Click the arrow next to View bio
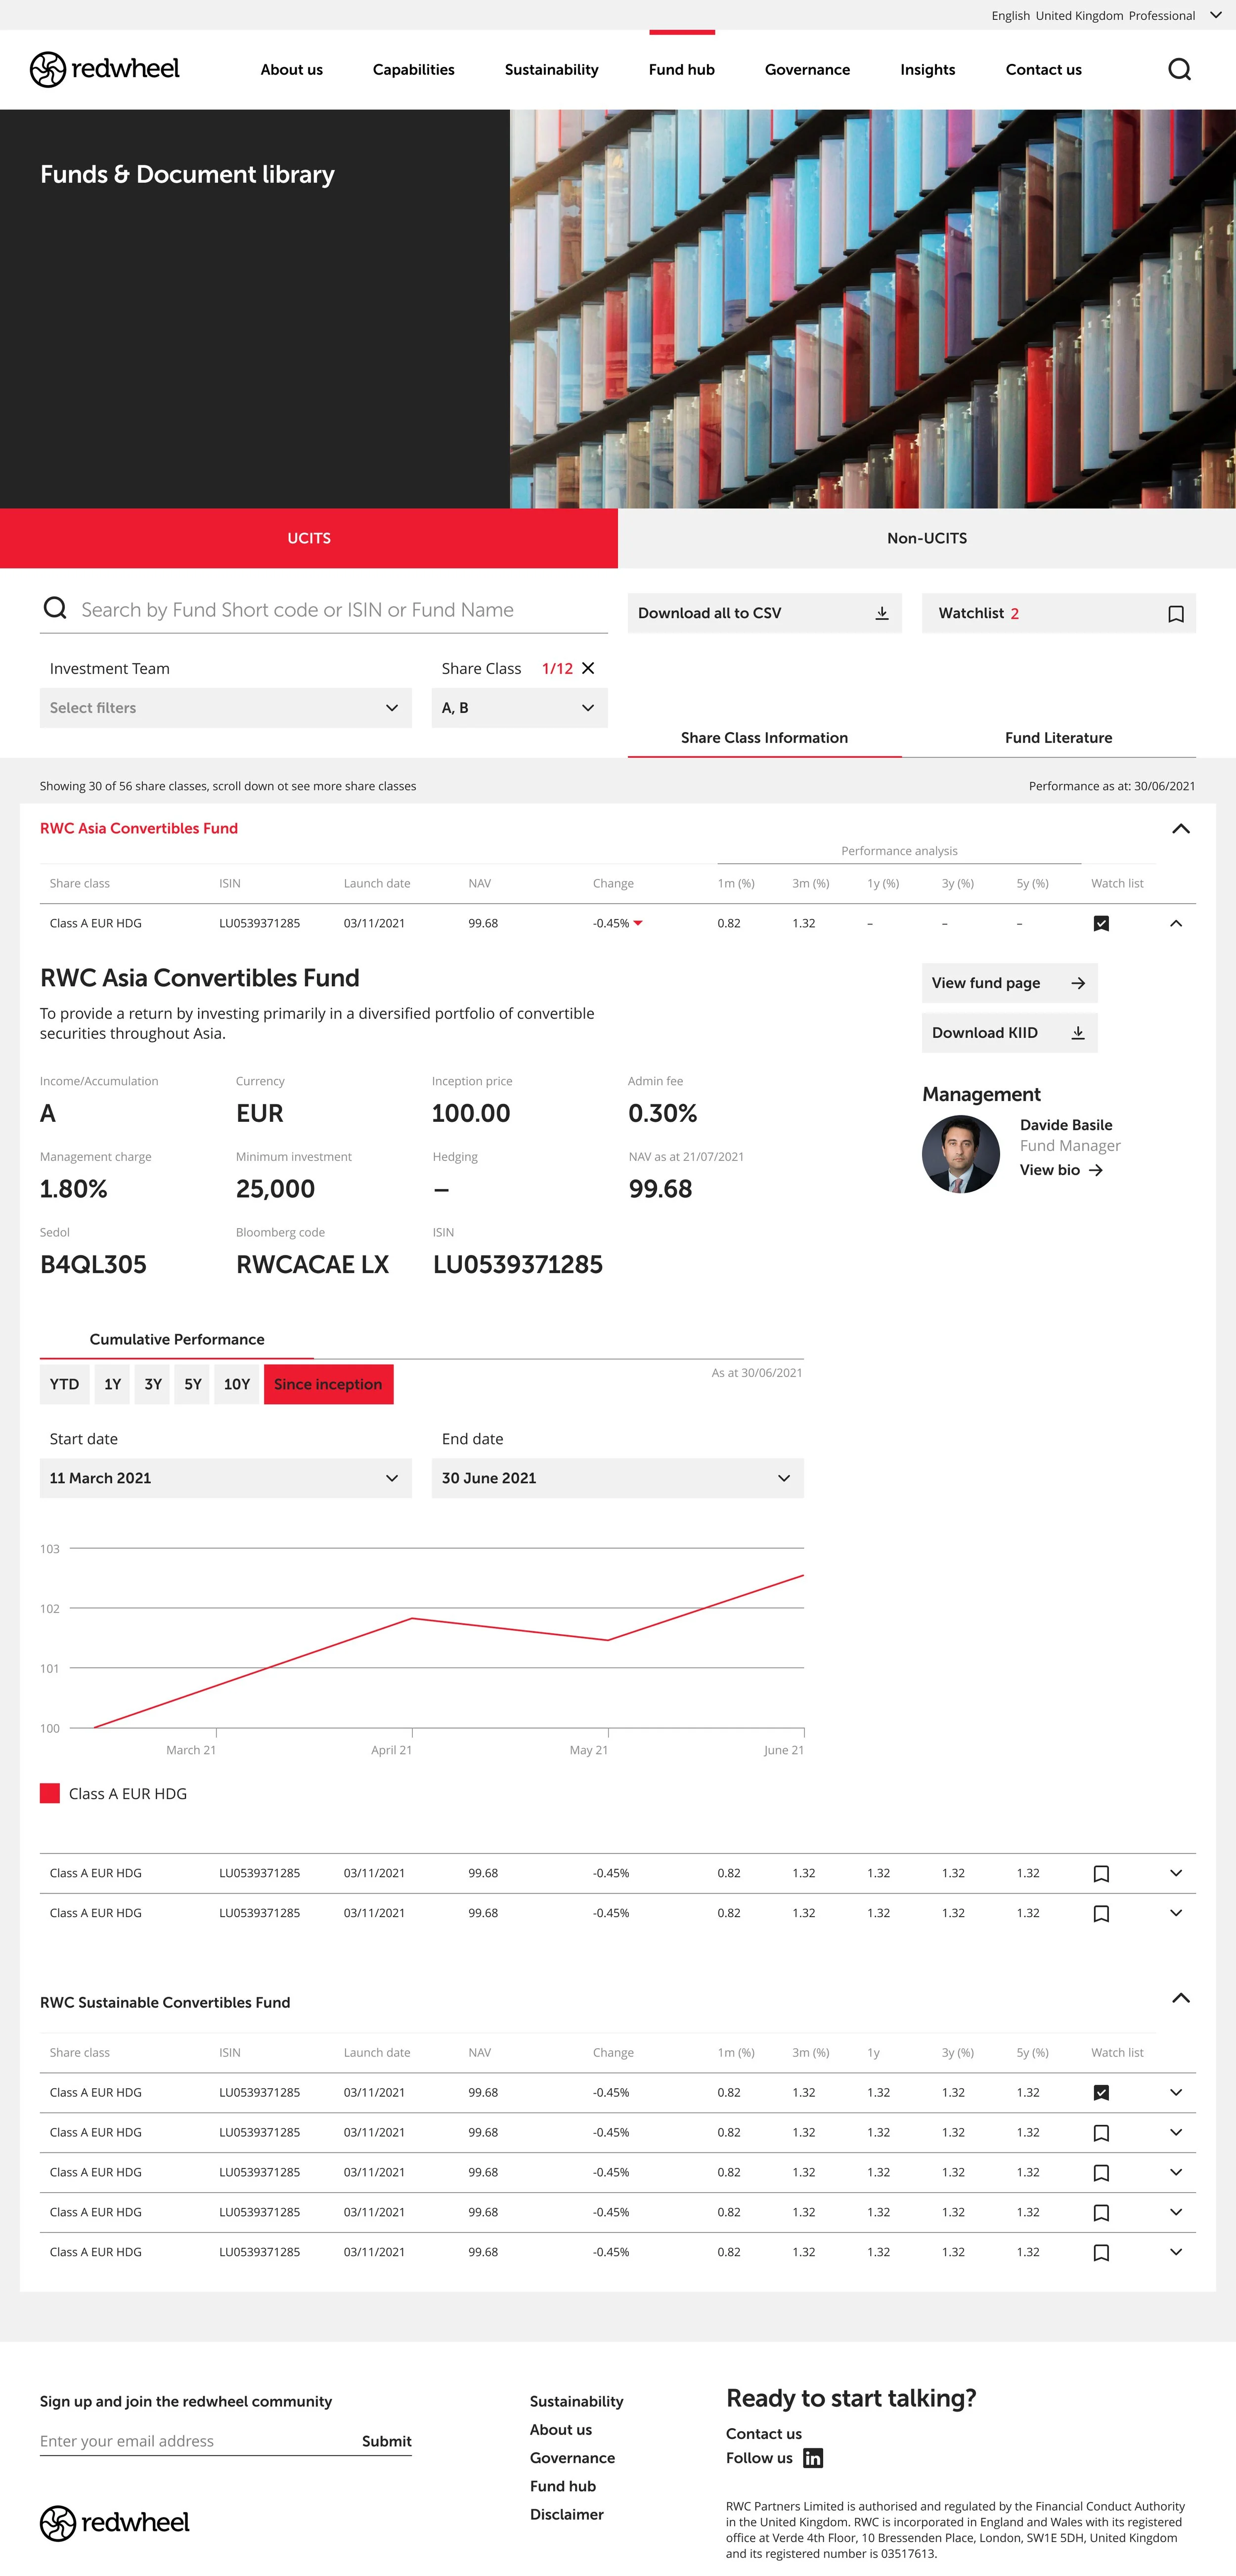Screen dimensions: 1236x2576 [1096, 1170]
